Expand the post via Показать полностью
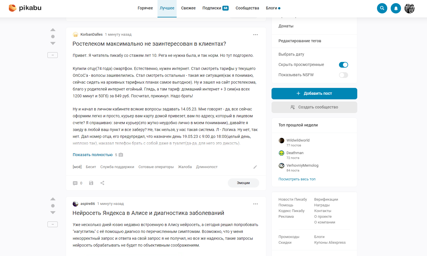This screenshot has height=256, width=427. [93, 155]
